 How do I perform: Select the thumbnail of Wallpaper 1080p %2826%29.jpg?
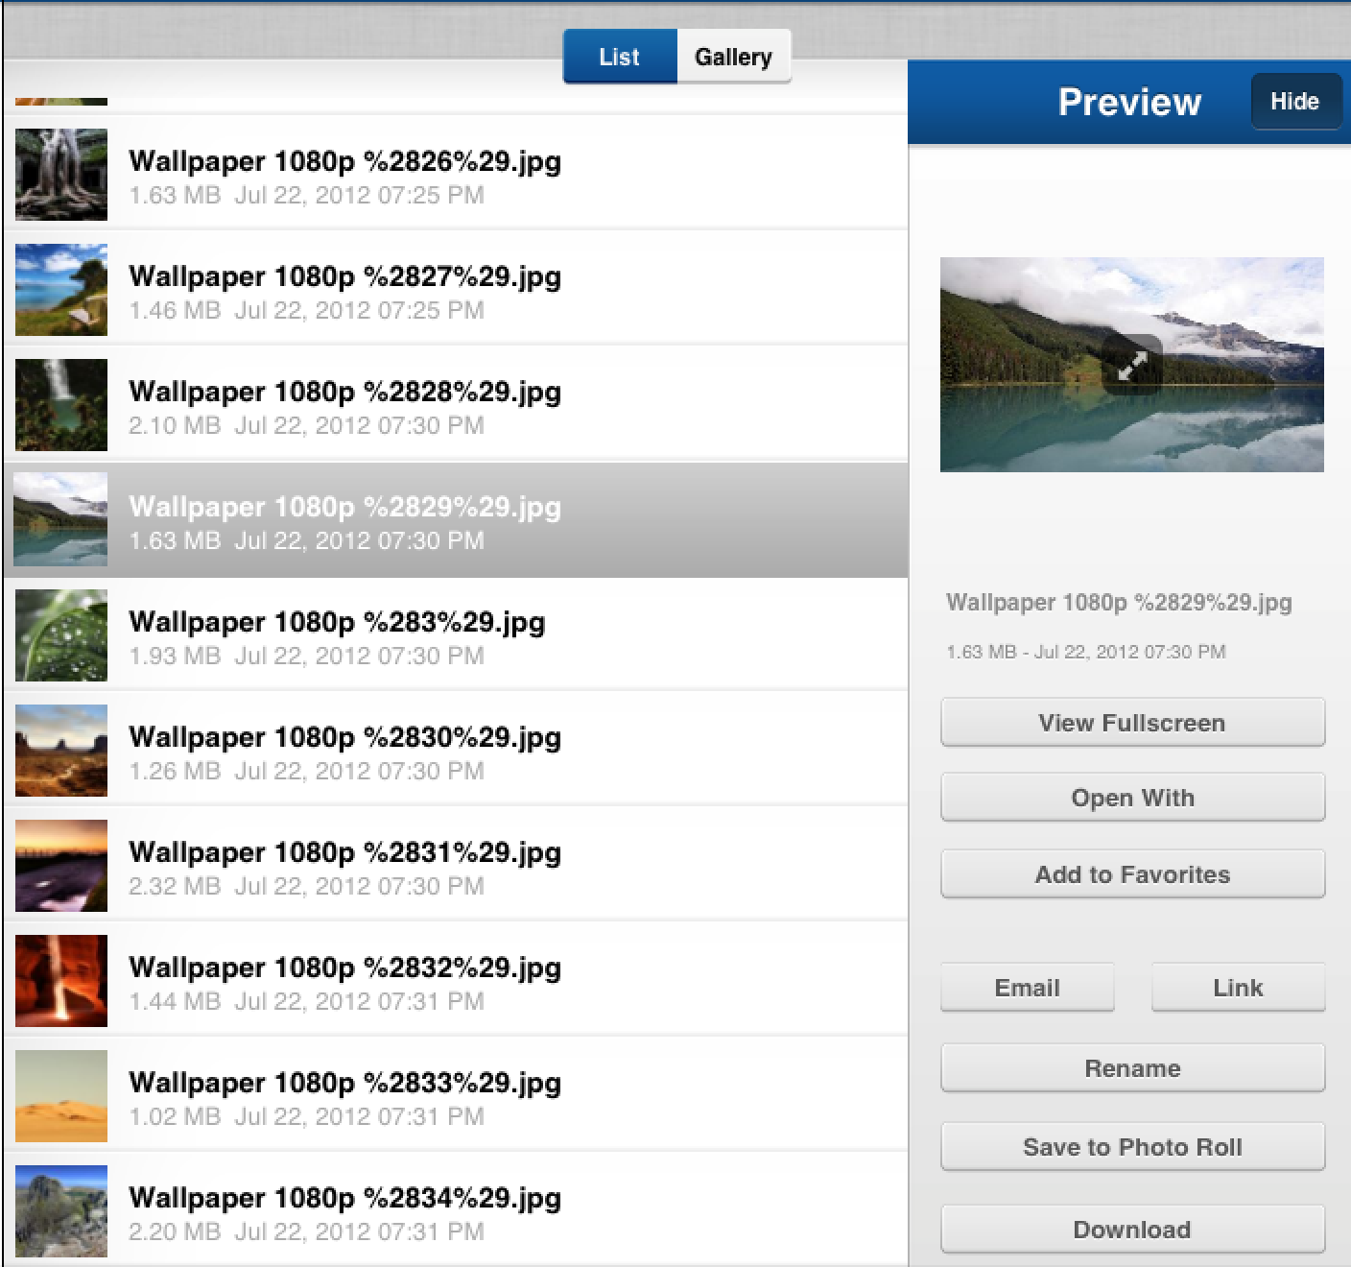coord(61,175)
